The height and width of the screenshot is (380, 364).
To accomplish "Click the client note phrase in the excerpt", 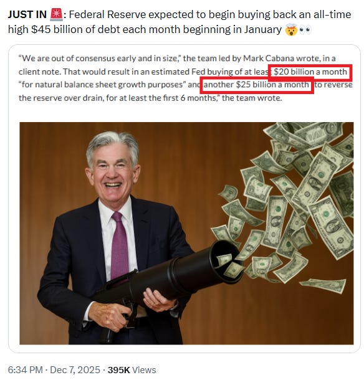I will click(x=39, y=72).
